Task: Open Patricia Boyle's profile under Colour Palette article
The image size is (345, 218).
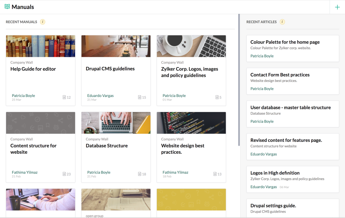Action: [262, 56]
